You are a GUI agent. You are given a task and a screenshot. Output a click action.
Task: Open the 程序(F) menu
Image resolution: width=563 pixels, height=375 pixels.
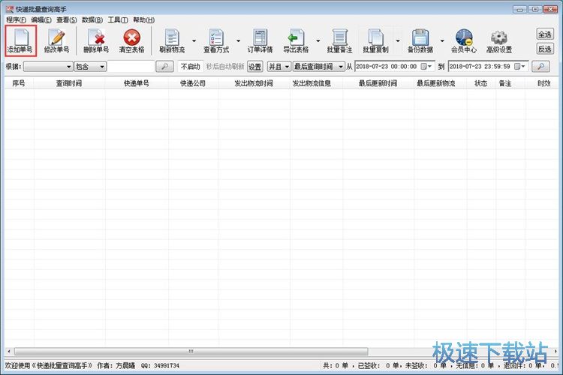click(x=17, y=19)
